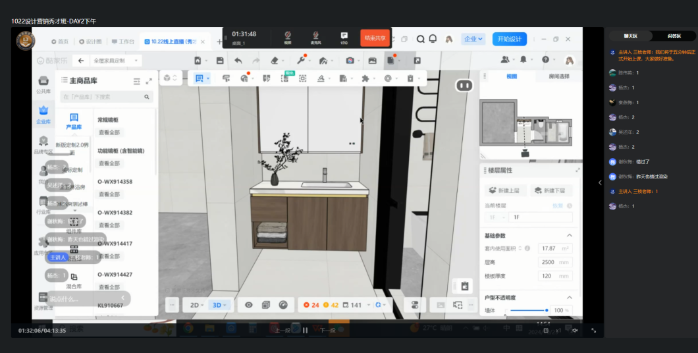Switch view to 2D mode

196,305
